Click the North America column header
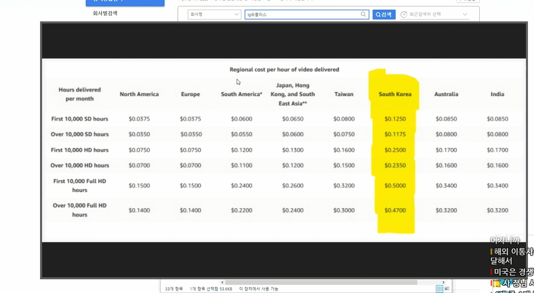The image size is (534, 293). click(x=139, y=94)
